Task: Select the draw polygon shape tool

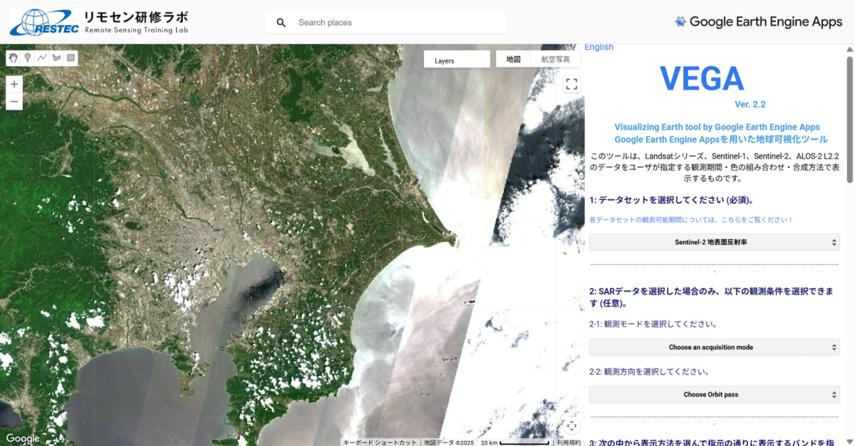Action: click(56, 58)
